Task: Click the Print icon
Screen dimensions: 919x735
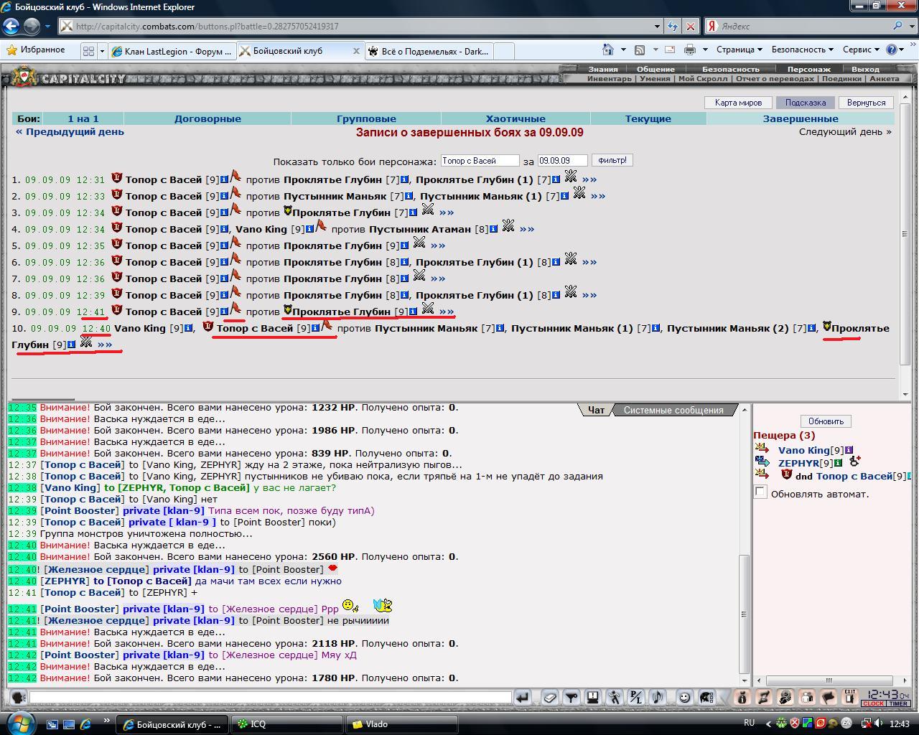Action: tap(689, 50)
